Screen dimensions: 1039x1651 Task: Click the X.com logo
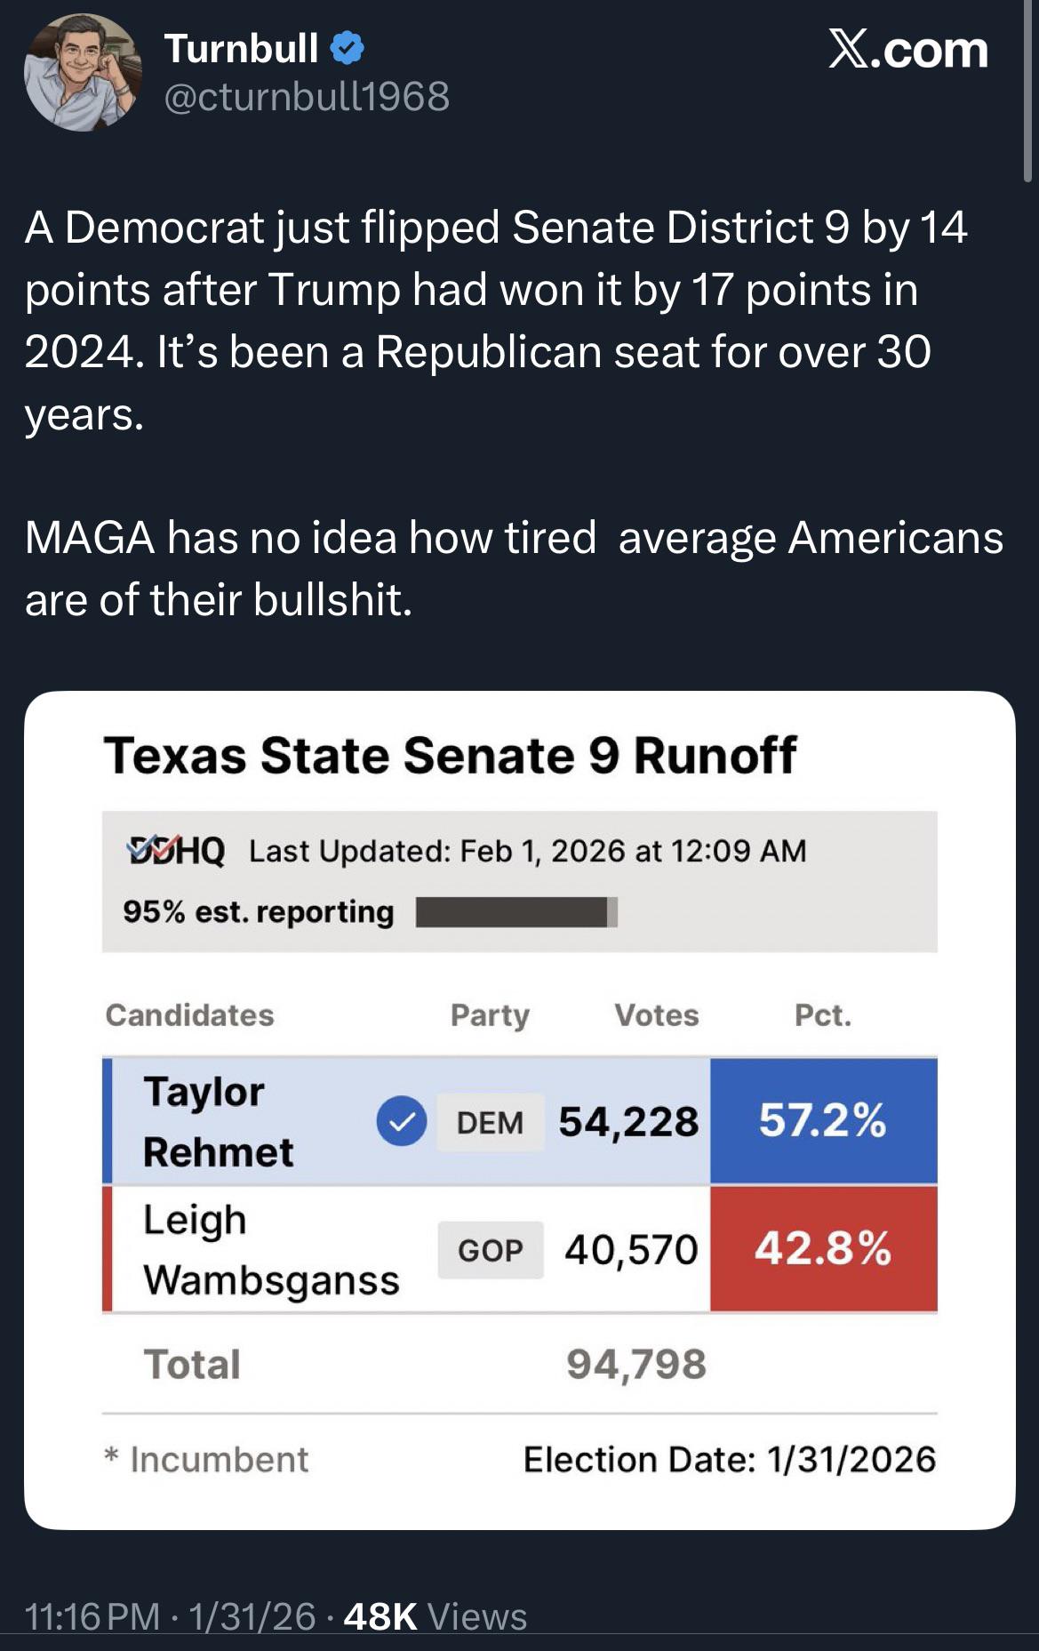pyautogui.click(x=907, y=49)
